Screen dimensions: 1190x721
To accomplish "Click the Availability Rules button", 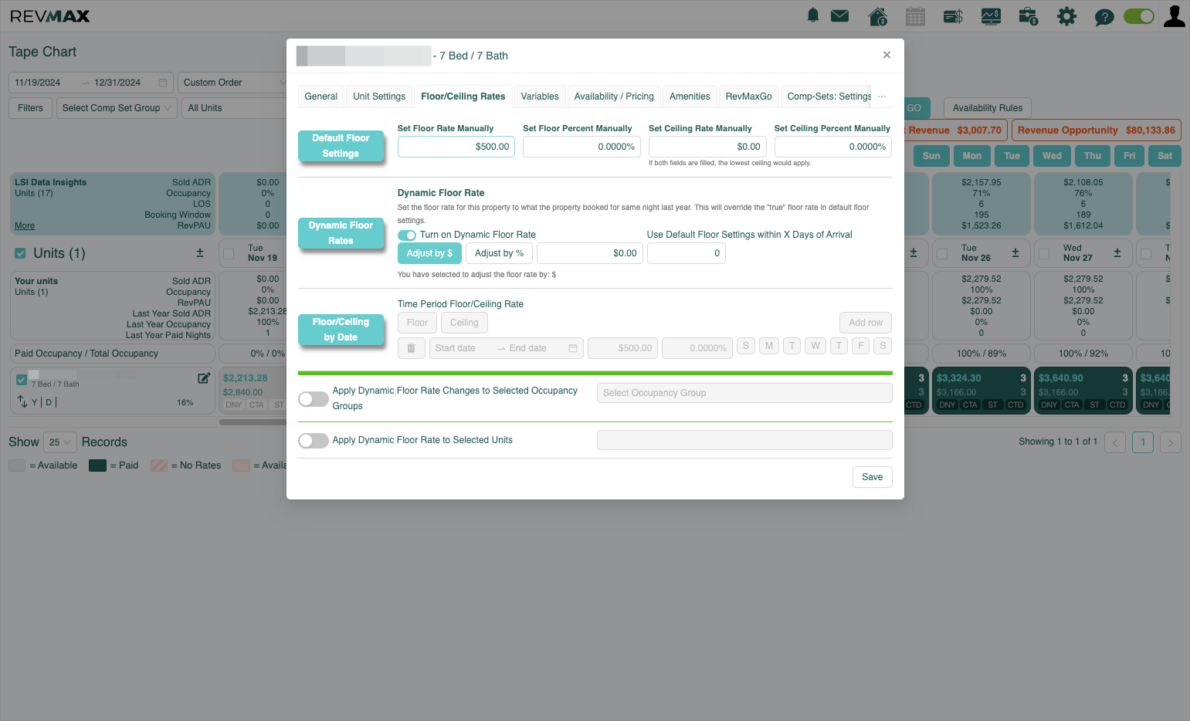I will 988,108.
